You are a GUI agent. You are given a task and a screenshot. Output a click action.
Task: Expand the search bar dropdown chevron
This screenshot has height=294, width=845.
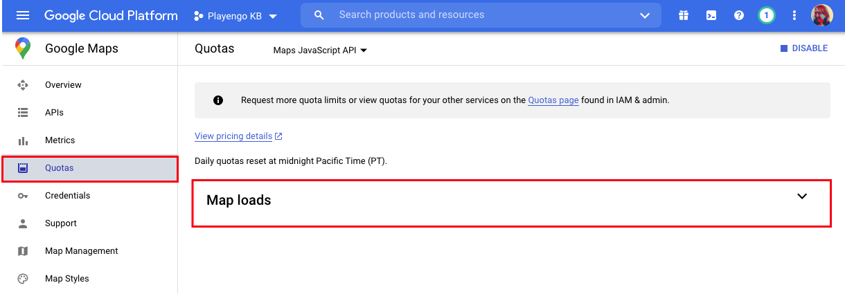[645, 15]
